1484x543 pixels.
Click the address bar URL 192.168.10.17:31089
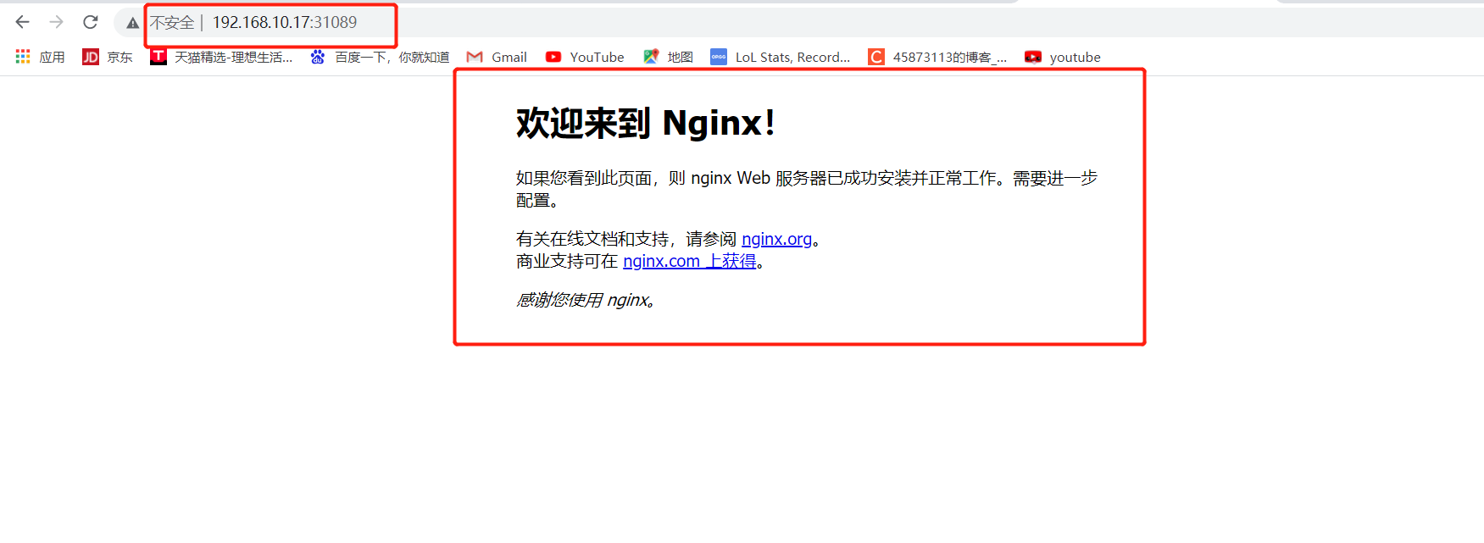click(x=285, y=23)
